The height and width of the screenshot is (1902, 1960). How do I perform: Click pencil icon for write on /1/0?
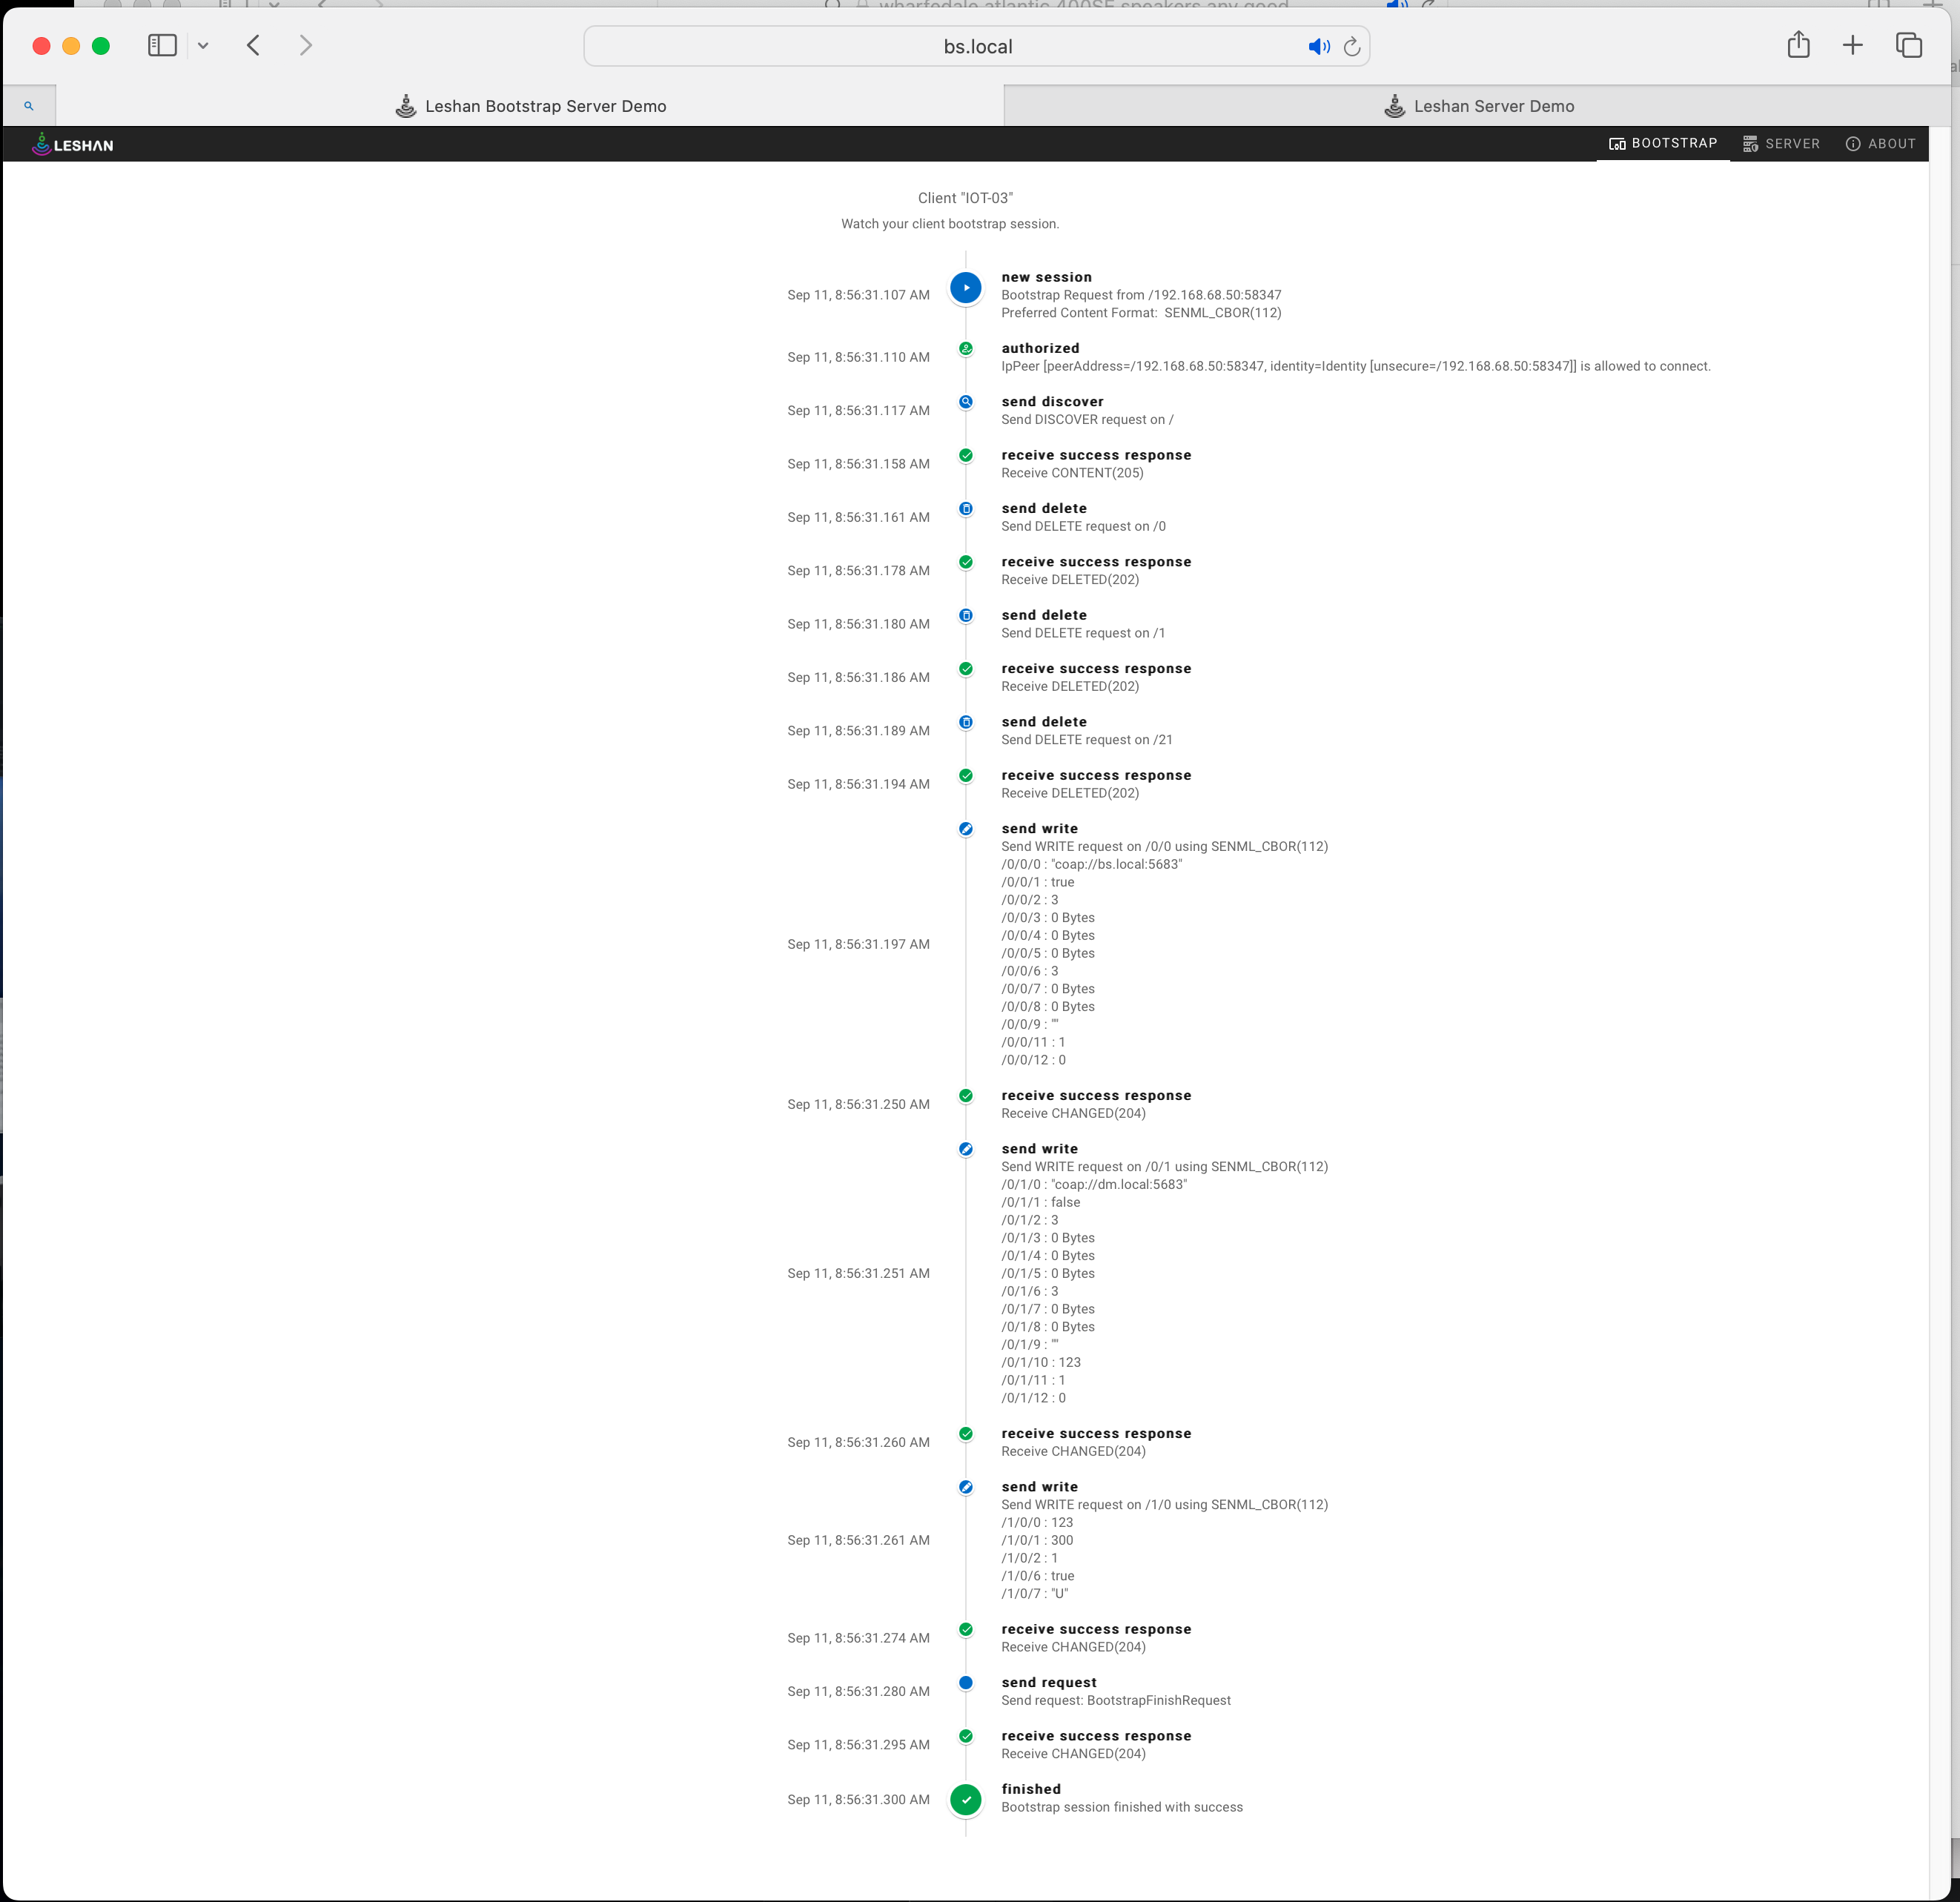pos(965,1487)
